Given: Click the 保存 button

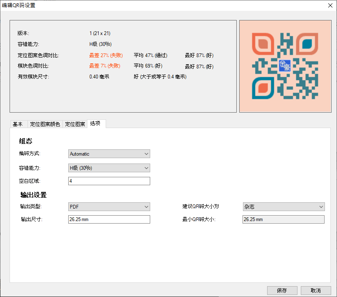Looking at the screenshot, I should [282, 290].
